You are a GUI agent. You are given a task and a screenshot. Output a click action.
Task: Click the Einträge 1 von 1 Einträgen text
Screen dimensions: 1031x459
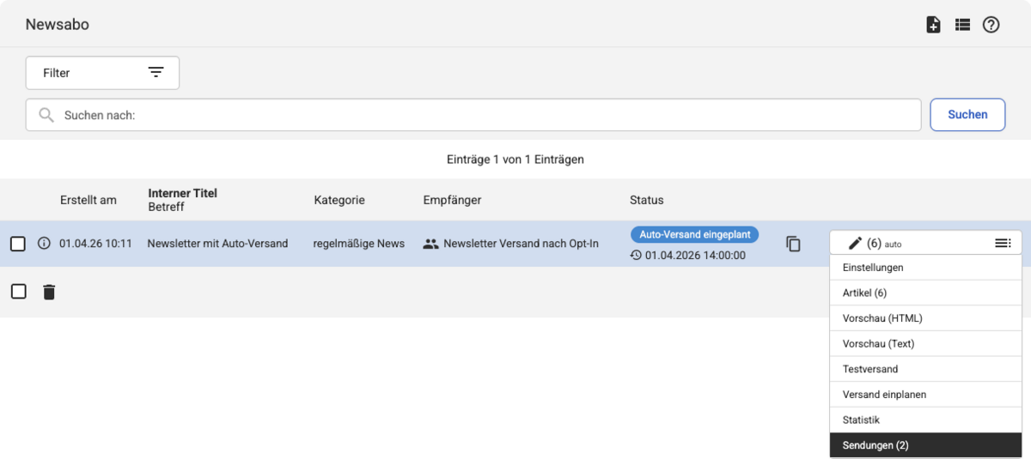(515, 160)
